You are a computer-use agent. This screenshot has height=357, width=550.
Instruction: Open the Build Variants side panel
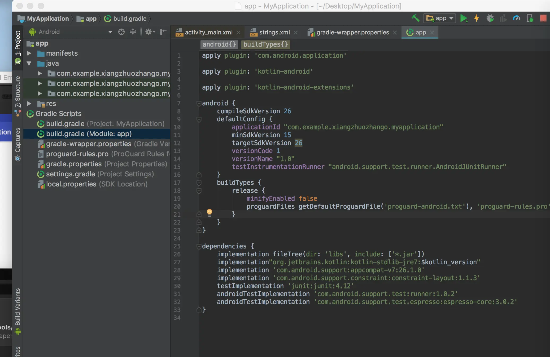click(x=18, y=307)
